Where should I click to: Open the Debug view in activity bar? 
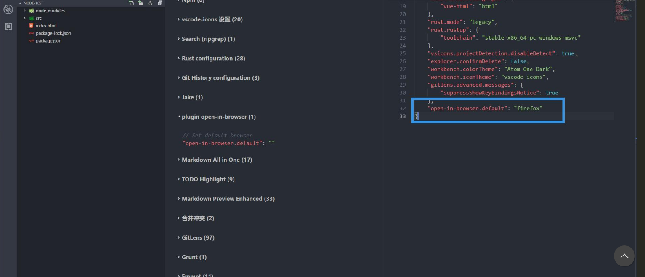click(8, 9)
